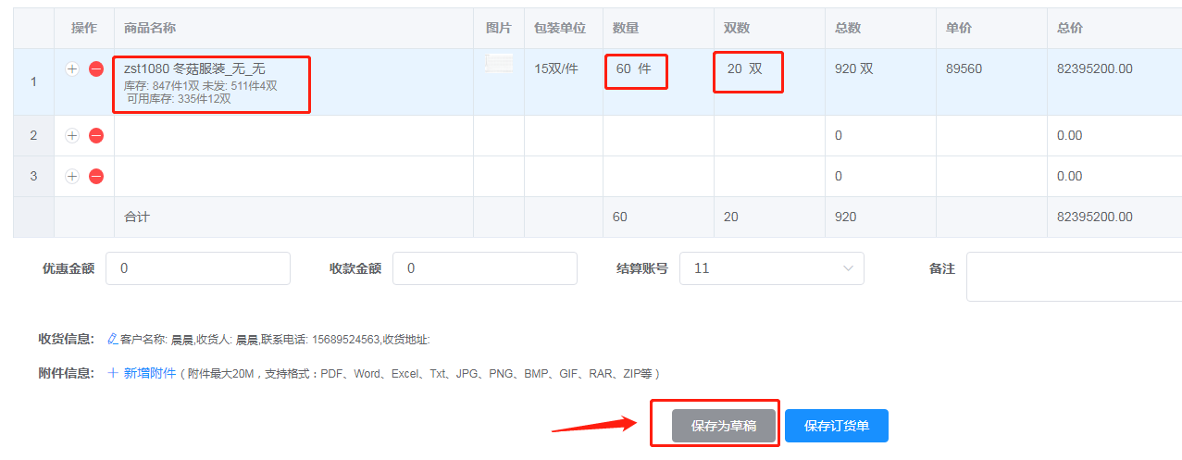This screenshot has width=1182, height=460.
Task: Click the add-row plus icon in row 3
Action: (x=72, y=176)
